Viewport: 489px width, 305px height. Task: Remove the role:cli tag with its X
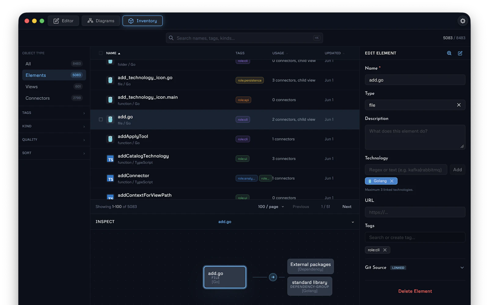click(385, 250)
